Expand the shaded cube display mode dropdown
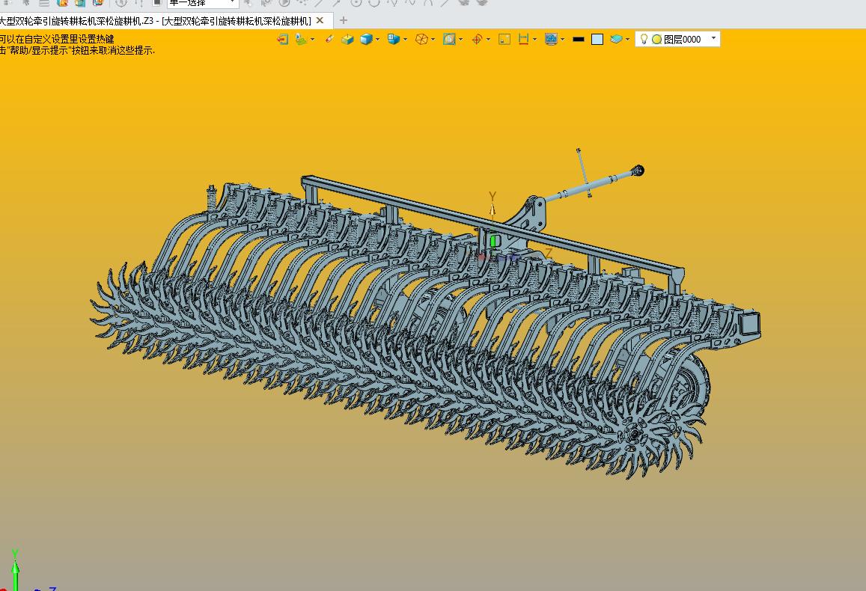This screenshot has width=866, height=591. coord(378,39)
